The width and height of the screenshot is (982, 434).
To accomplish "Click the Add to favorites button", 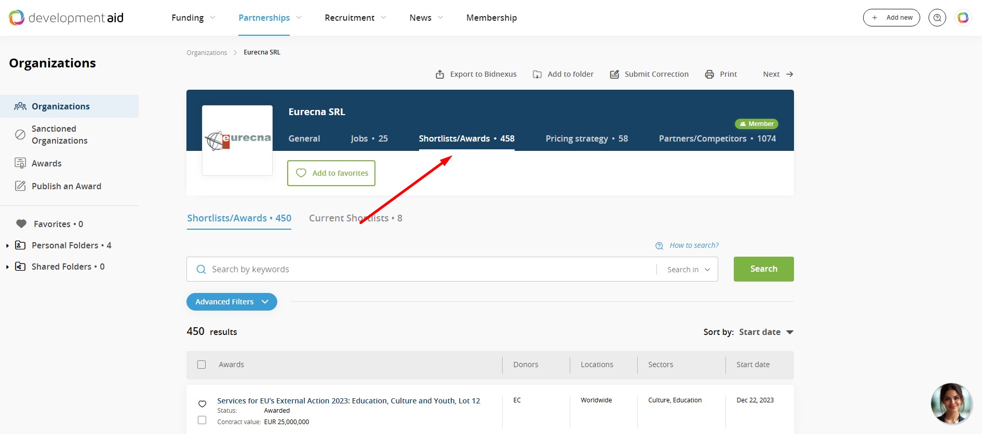I will [x=331, y=173].
